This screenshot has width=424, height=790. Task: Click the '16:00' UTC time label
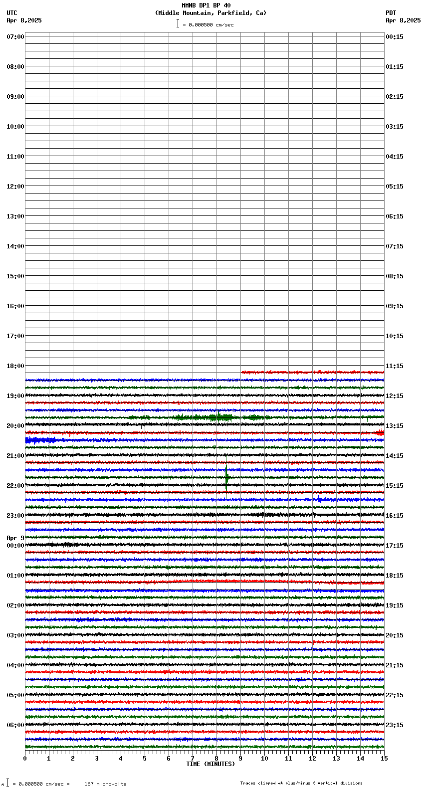15,306
